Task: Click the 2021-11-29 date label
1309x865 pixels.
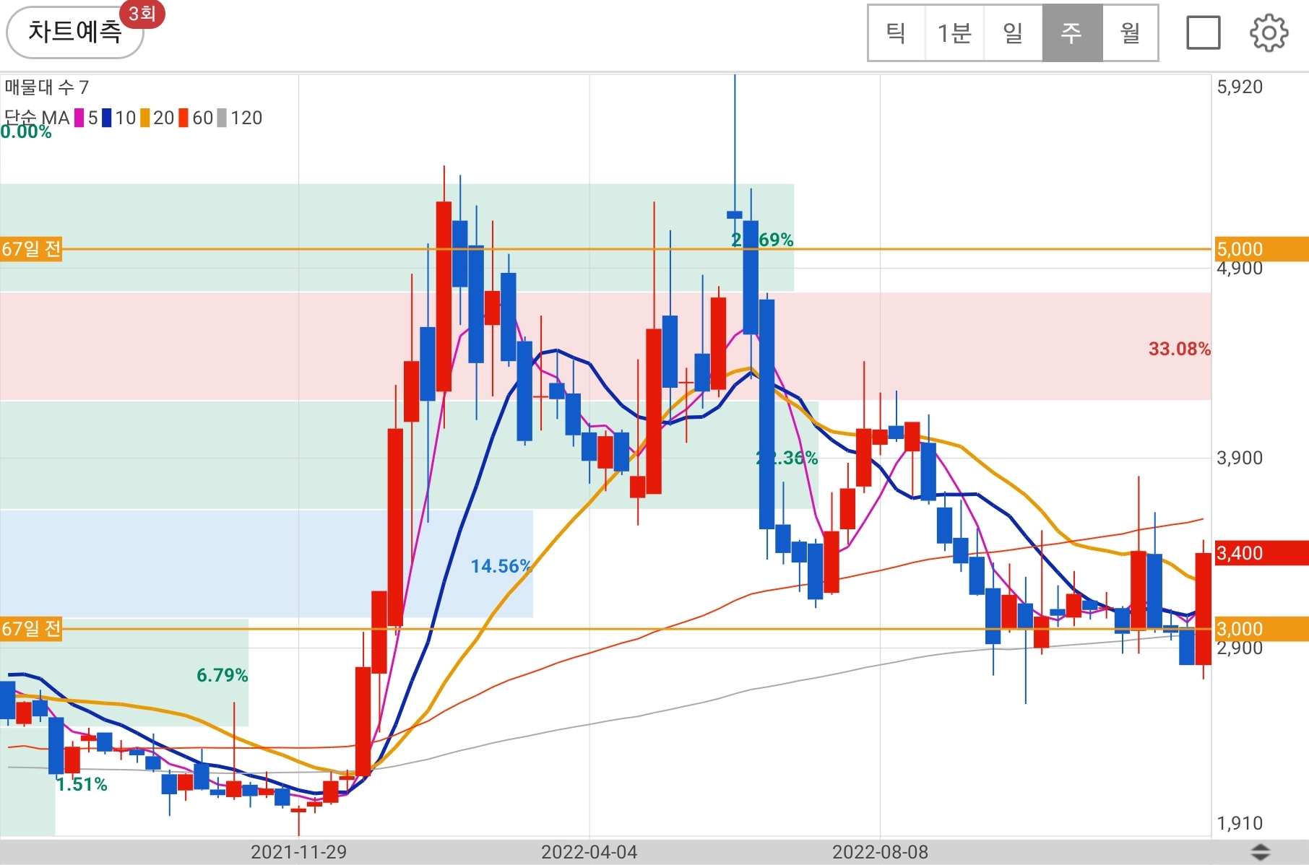Action: point(298,852)
